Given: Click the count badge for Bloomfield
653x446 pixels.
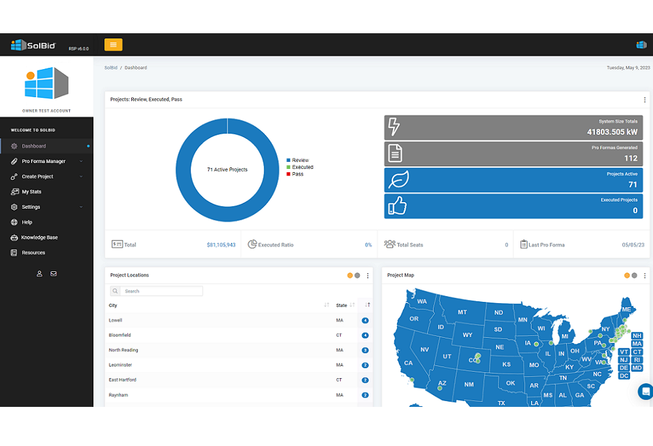Looking at the screenshot, I should point(365,335).
